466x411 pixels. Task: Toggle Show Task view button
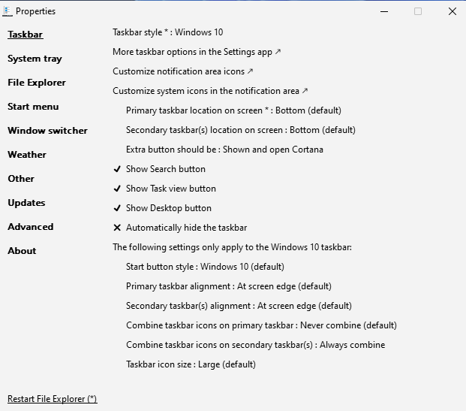pyautogui.click(x=164, y=189)
